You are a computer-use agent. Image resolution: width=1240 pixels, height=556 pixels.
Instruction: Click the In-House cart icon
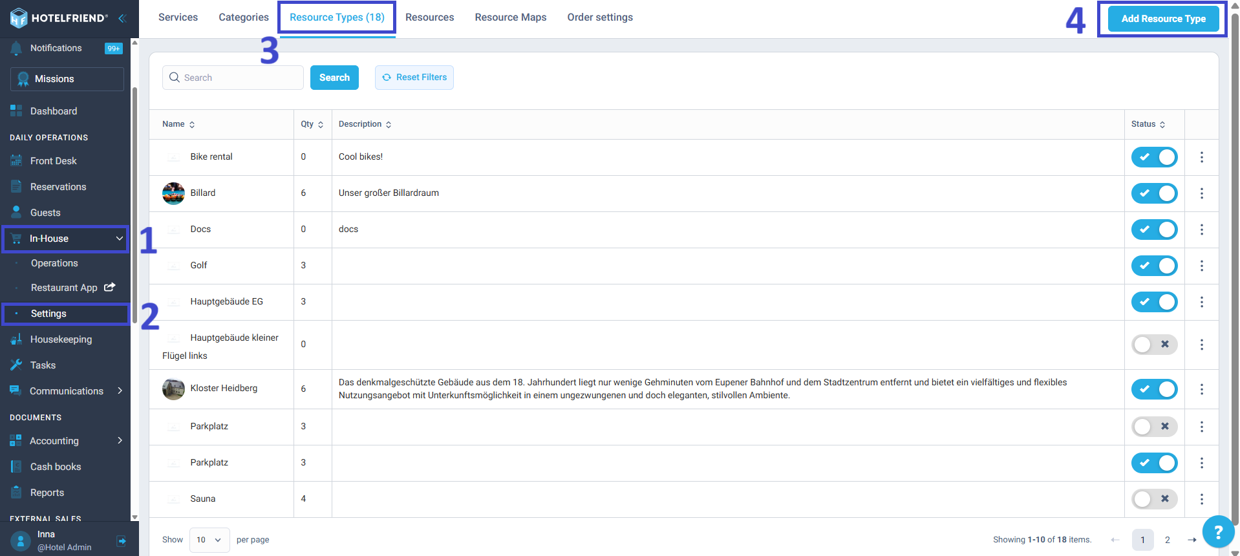click(16, 239)
